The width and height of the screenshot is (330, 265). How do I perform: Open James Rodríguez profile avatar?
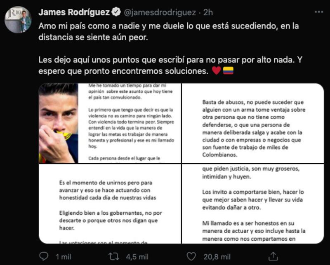pos(18,19)
